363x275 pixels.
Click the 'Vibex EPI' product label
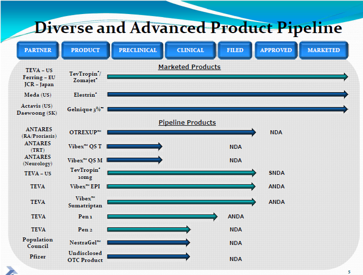click(x=85, y=187)
